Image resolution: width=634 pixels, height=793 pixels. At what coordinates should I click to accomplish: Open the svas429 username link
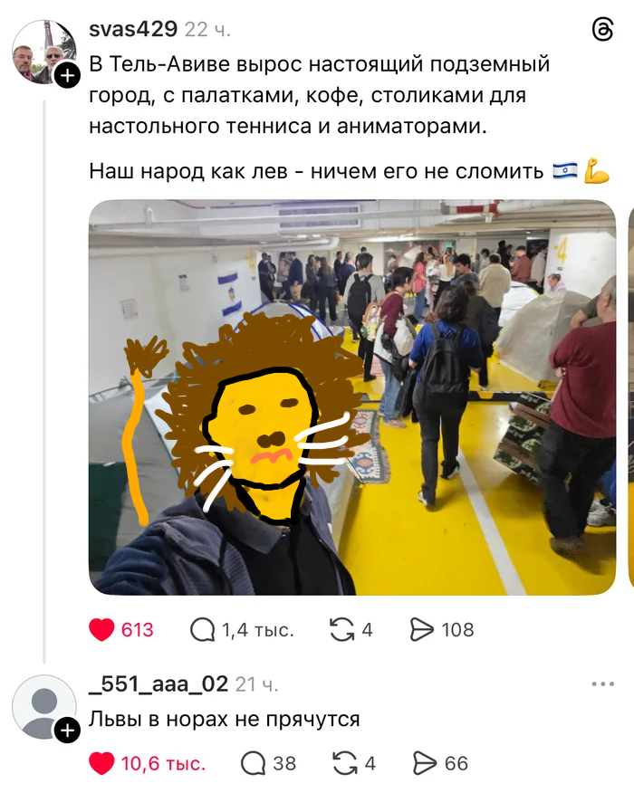coord(133,29)
